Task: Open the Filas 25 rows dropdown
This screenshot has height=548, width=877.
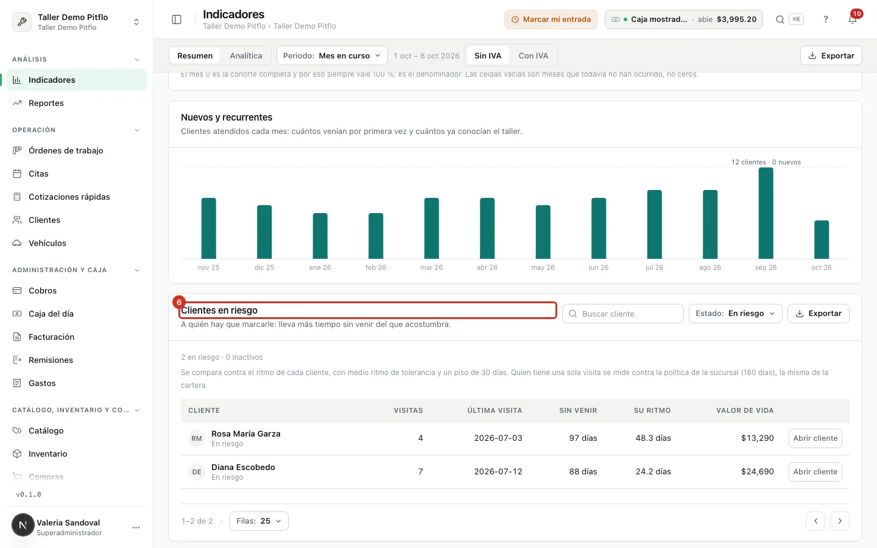Action: (259, 521)
